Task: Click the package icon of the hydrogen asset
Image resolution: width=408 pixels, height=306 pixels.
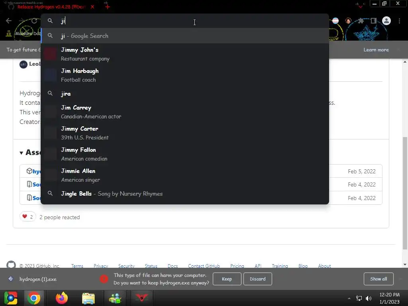Action: click(29, 171)
